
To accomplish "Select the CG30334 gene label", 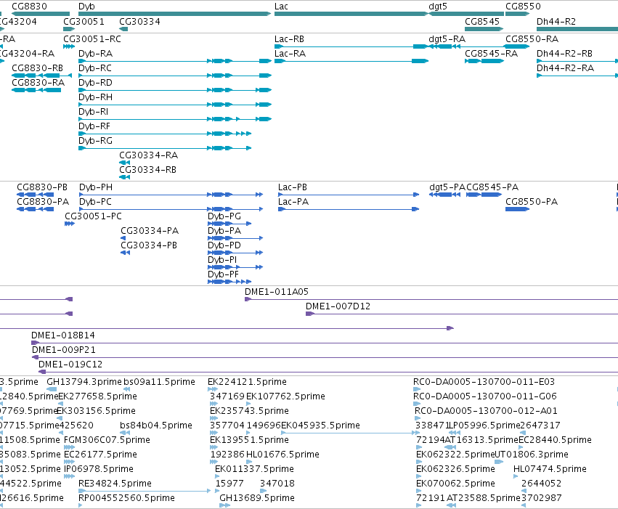I will 139,22.
